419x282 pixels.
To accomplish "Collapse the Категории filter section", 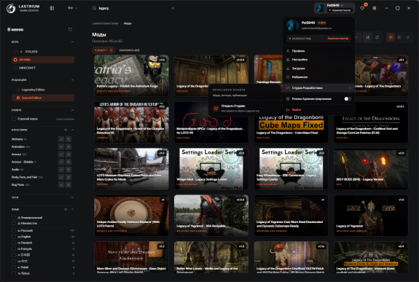I will pos(72,130).
